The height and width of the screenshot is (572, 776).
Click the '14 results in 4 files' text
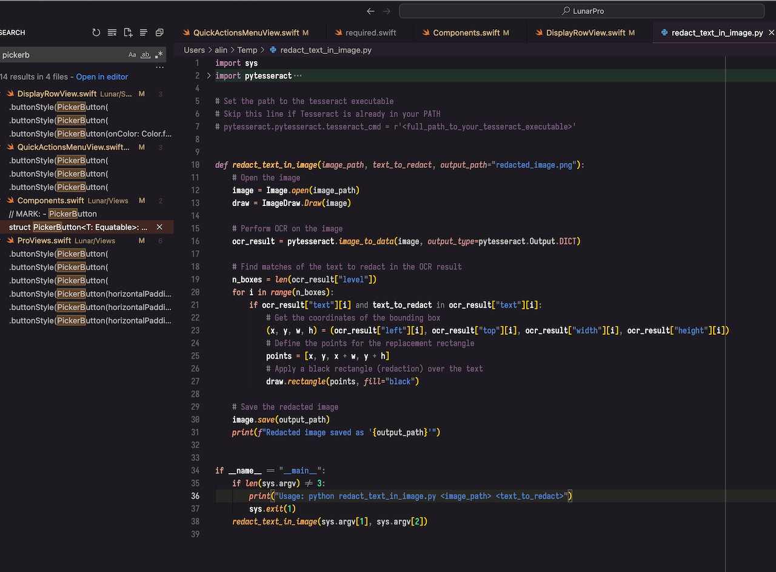pos(35,77)
